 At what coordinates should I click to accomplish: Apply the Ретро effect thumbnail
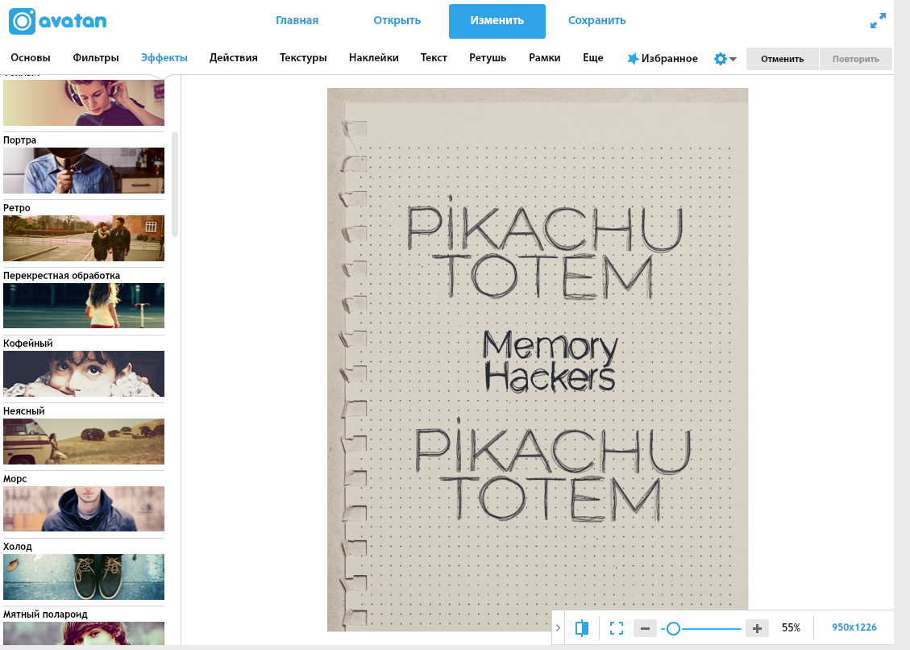(x=84, y=238)
